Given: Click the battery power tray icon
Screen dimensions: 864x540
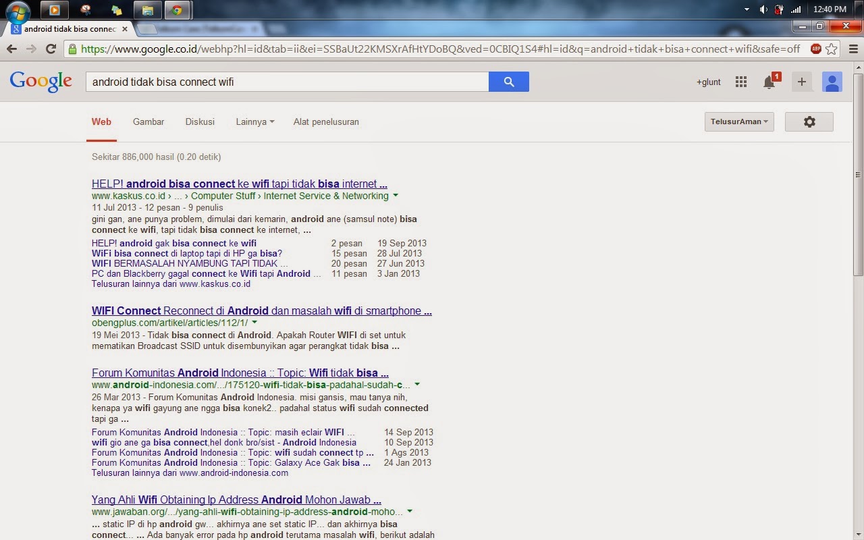Looking at the screenshot, I should coord(780,9).
